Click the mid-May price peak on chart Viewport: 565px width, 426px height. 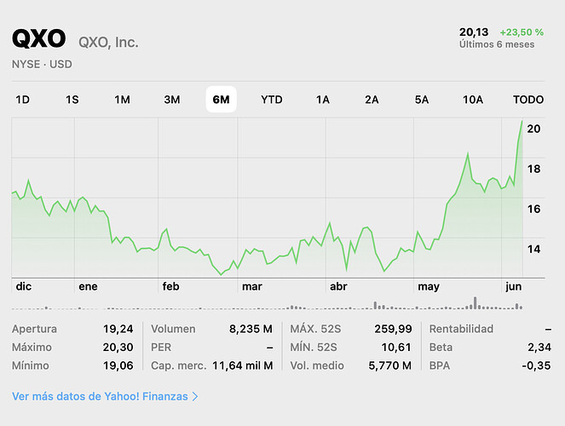point(468,154)
